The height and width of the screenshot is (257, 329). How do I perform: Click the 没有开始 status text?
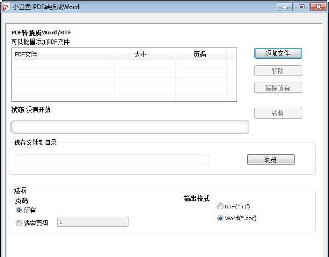point(38,109)
